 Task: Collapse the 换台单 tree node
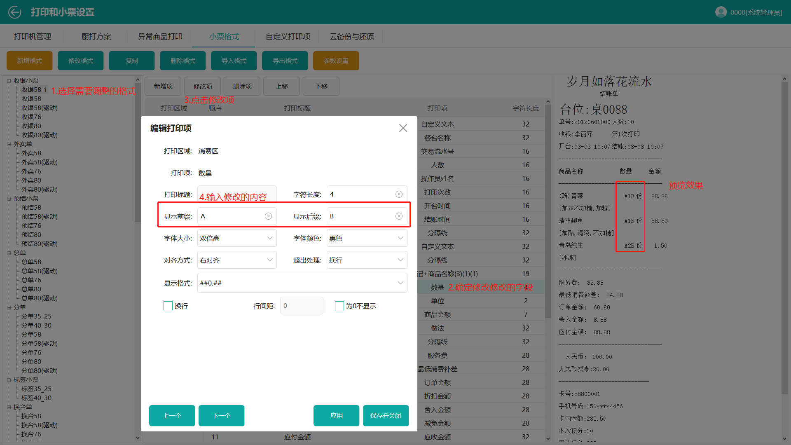tap(9, 407)
